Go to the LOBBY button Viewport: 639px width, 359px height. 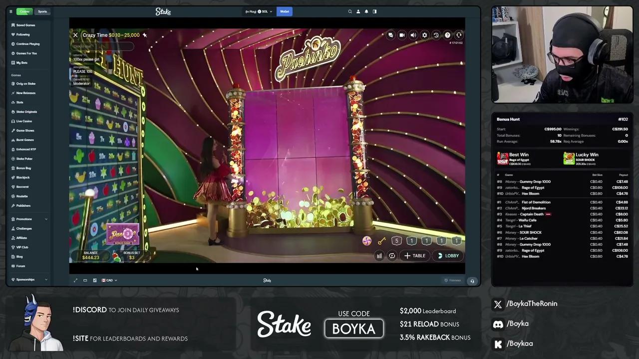[x=448, y=256]
